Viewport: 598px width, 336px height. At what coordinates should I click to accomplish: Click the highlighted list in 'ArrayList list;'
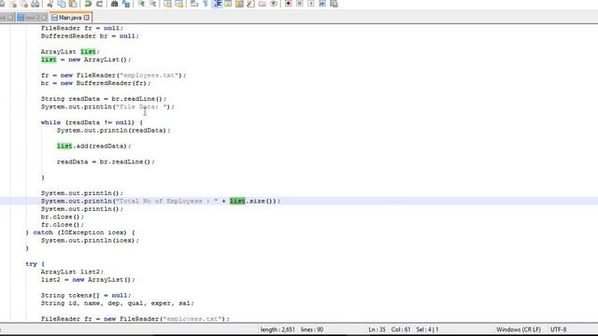88,52
